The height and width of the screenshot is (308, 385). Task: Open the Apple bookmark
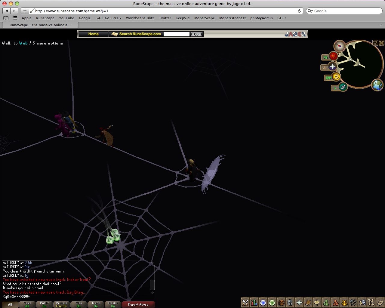(x=26, y=18)
